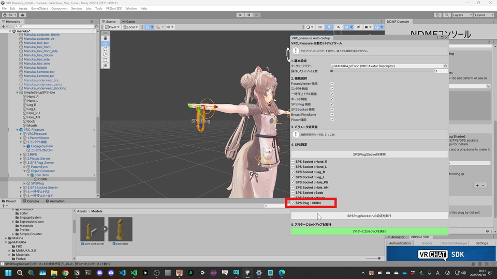Open global search magnifier icon
The height and width of the screenshot is (279, 497).
(447, 15)
